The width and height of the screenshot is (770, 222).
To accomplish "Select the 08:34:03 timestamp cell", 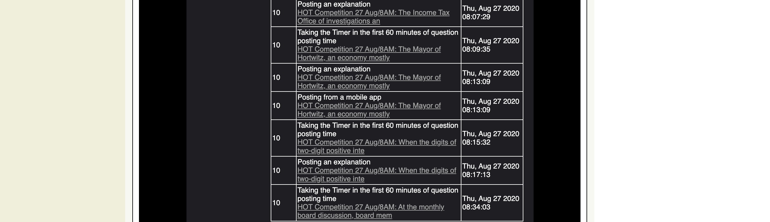I will pos(491,203).
